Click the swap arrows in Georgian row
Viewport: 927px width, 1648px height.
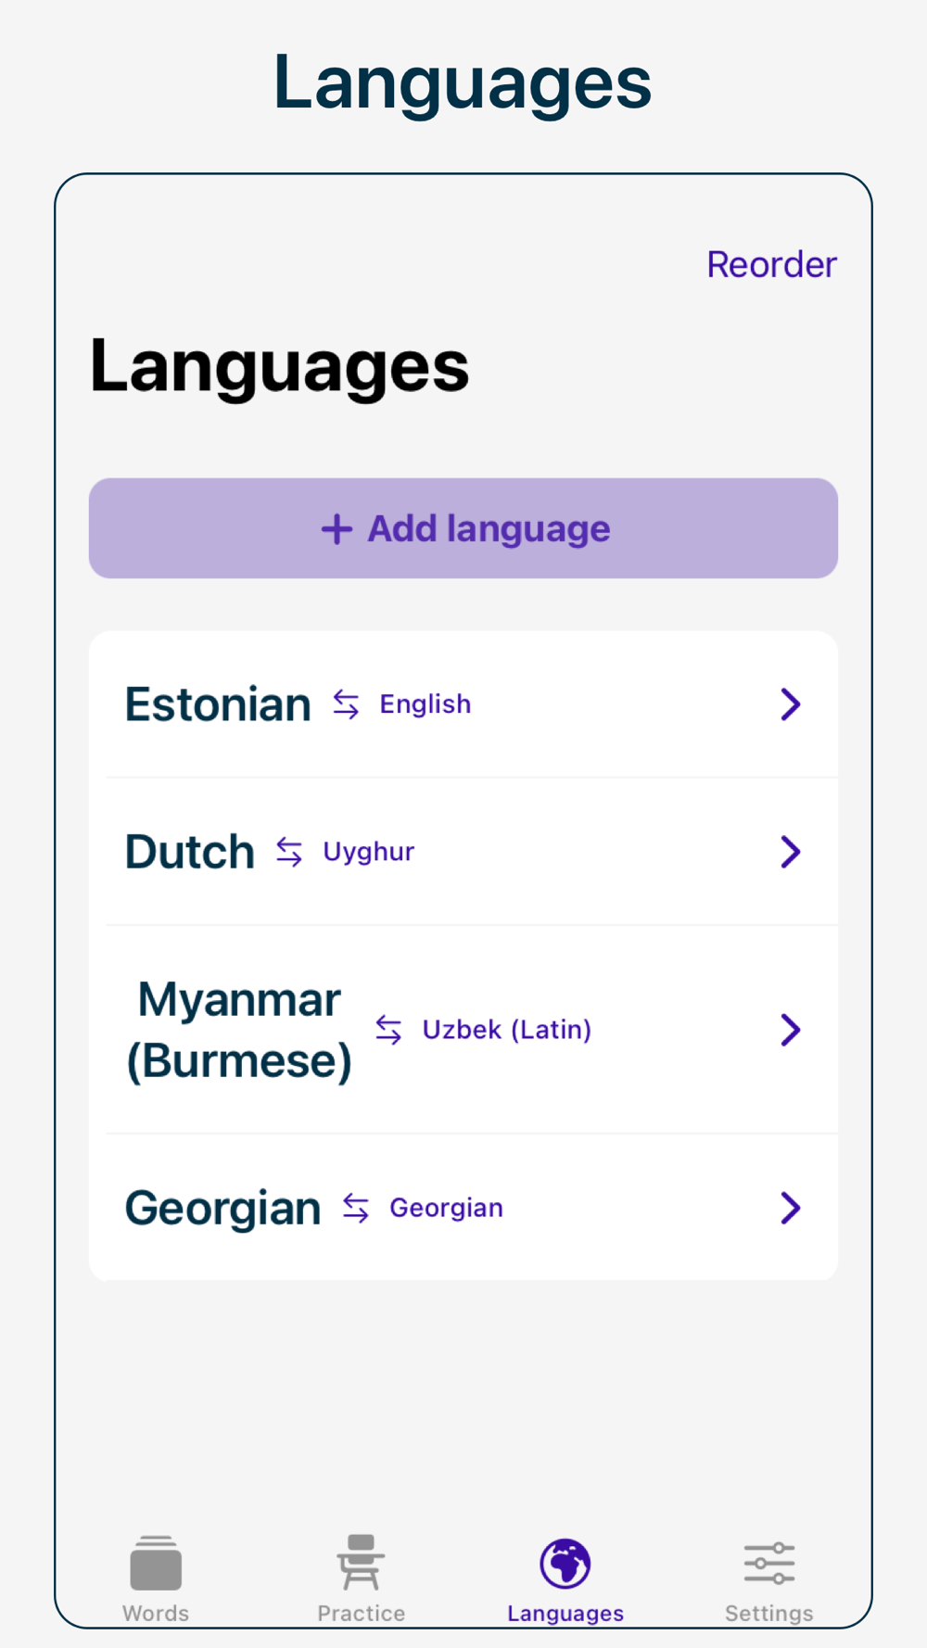click(x=356, y=1208)
